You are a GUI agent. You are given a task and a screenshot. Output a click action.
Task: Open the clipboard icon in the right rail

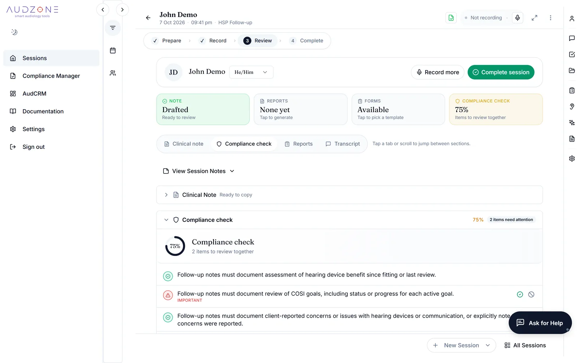click(x=572, y=90)
